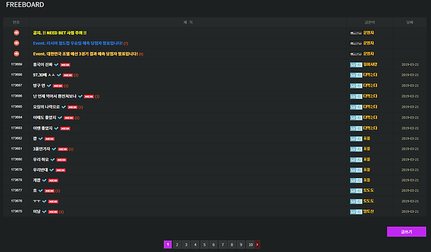
Task: Open the post titled 97.30 in row 173688
Action: (44, 75)
